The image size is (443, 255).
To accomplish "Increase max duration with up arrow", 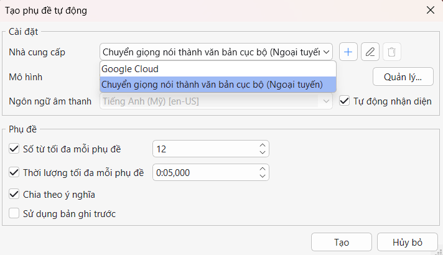I will (x=263, y=169).
